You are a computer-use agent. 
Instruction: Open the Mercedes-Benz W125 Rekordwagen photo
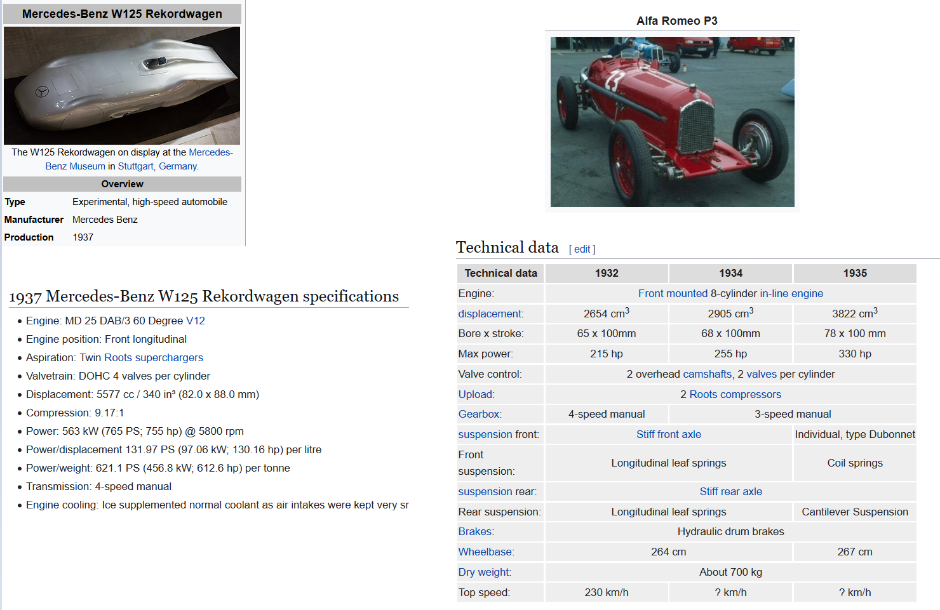(122, 86)
